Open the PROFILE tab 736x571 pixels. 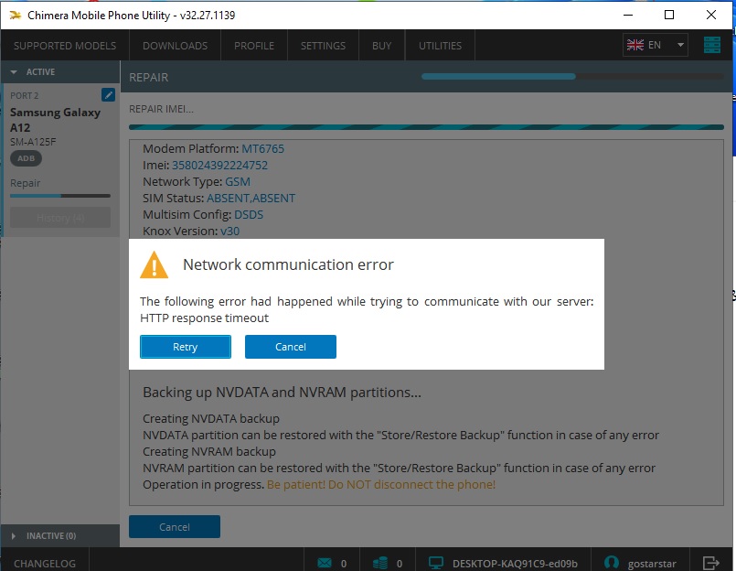[x=254, y=46]
